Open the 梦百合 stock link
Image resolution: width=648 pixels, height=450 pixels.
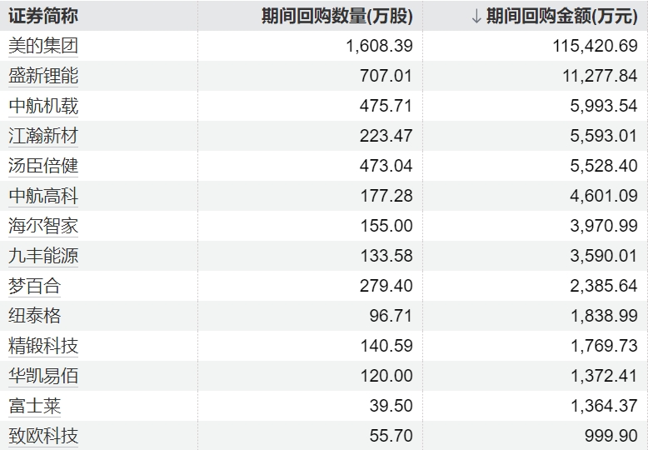34,286
